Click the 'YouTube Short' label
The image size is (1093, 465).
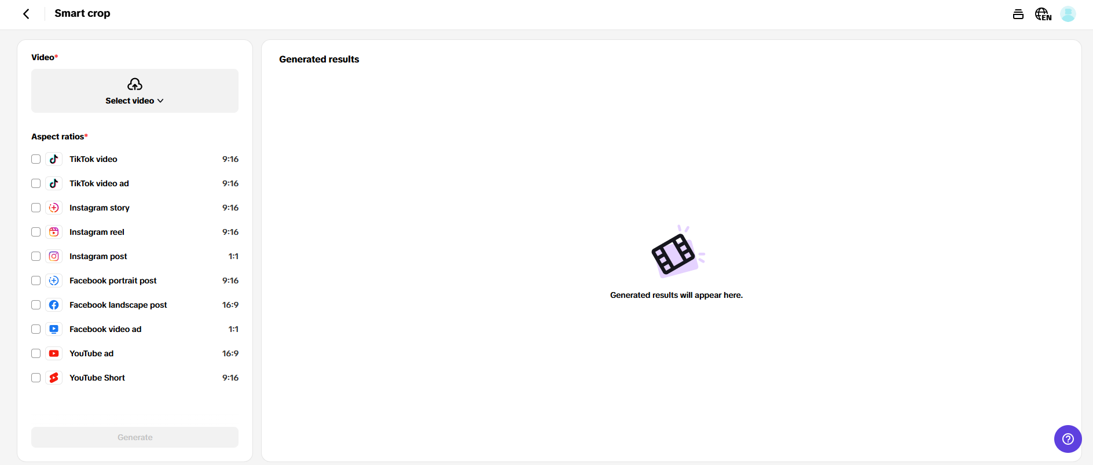97,378
